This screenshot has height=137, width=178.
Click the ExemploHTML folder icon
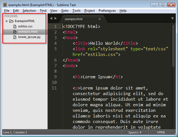tap(11, 21)
